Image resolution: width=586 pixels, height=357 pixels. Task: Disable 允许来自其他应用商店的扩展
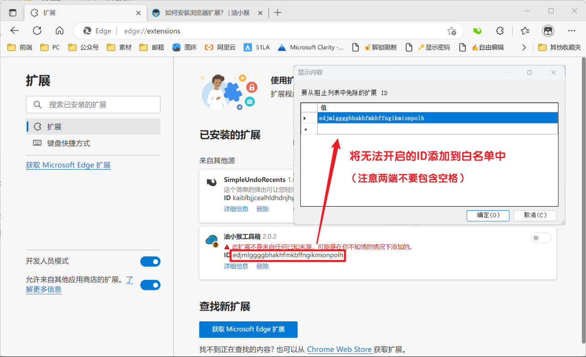(150, 285)
